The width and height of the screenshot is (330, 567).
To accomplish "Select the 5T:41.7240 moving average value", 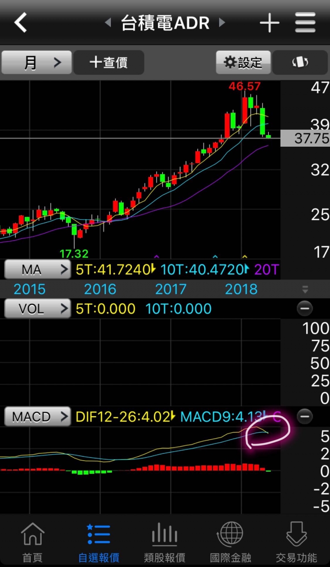I will pos(113,270).
